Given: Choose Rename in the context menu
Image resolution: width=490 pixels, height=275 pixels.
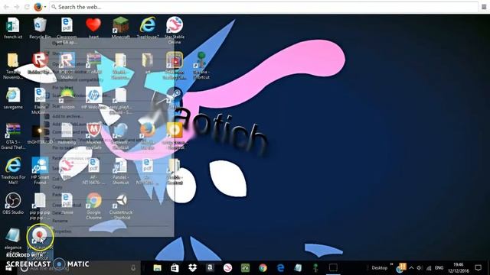Looking at the screenshot, I should [60, 221].
